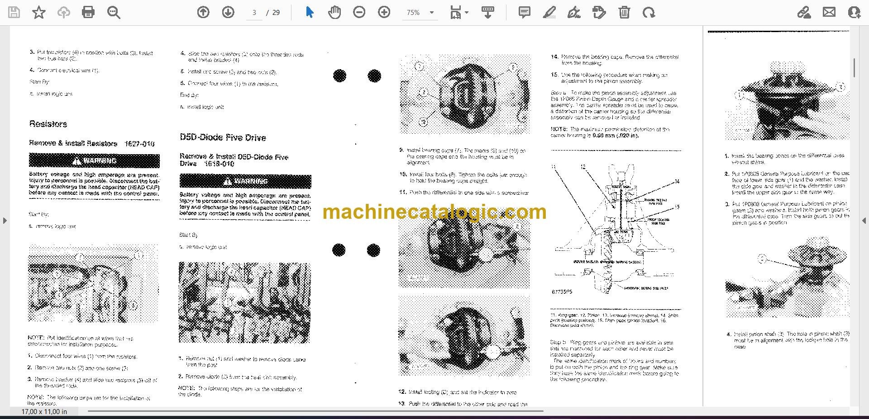This screenshot has height=419, width=869.
Task: Rotate the page view clockwise
Action: [x=649, y=13]
